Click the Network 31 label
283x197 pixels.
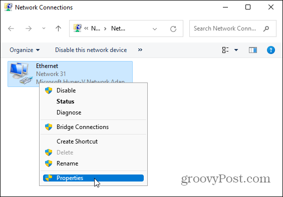pyautogui.click(x=51, y=74)
